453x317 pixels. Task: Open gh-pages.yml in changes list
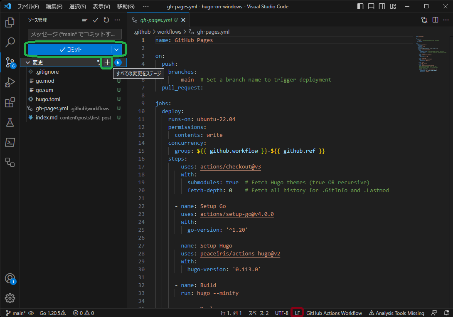point(73,109)
